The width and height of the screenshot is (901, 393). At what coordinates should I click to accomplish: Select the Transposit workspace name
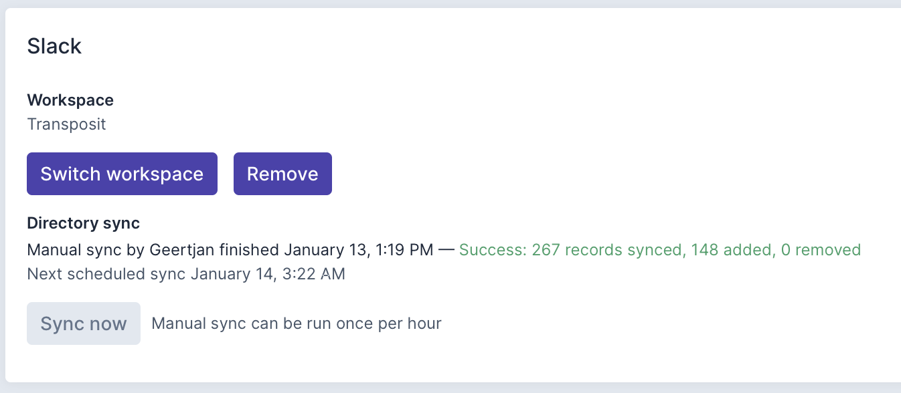pyautogui.click(x=66, y=124)
